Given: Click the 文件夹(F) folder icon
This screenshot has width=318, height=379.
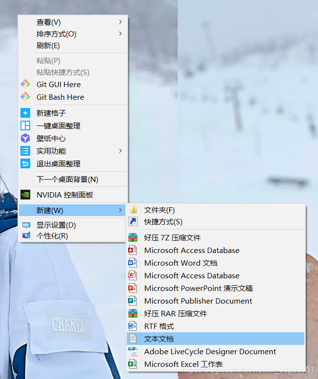Looking at the screenshot, I should (x=133, y=210).
